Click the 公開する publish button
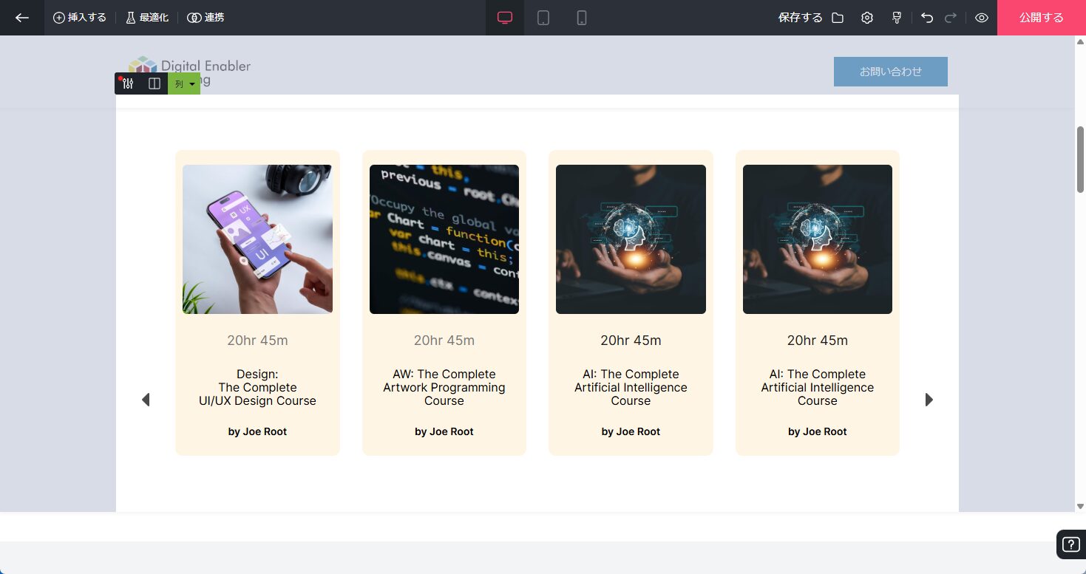The image size is (1086, 574). pyautogui.click(x=1041, y=18)
